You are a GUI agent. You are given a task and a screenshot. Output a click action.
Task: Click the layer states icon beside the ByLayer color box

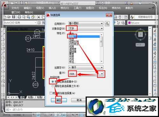[123, 23]
